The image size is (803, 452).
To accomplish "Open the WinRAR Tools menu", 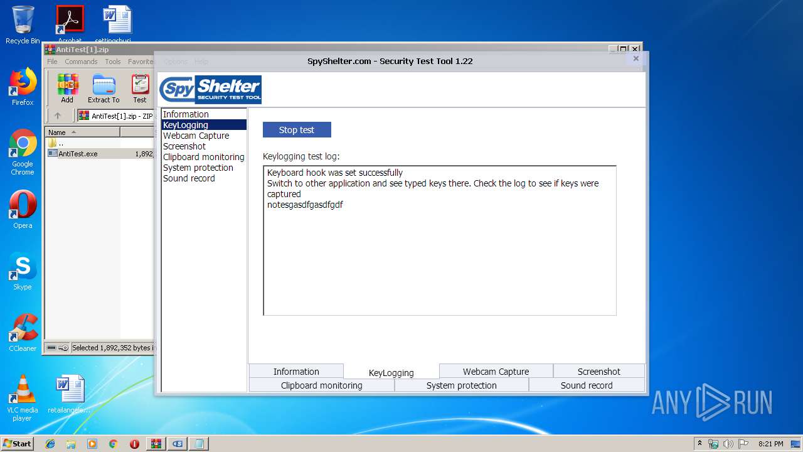I will pos(113,62).
